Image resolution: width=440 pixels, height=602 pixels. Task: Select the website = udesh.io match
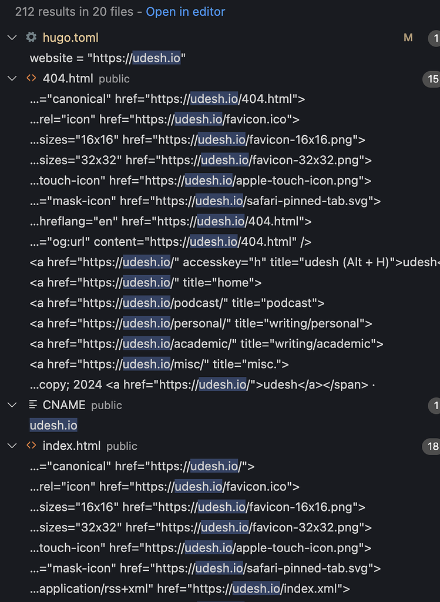108,58
